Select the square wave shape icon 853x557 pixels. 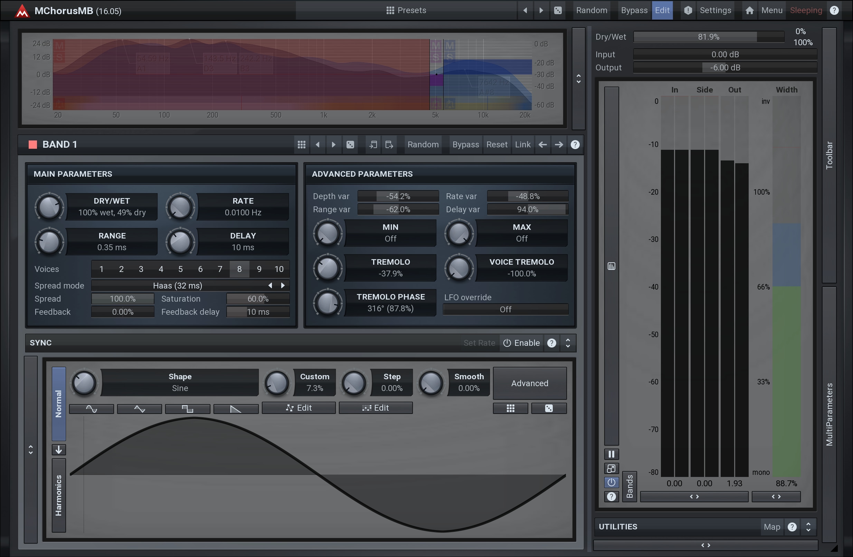coord(188,409)
